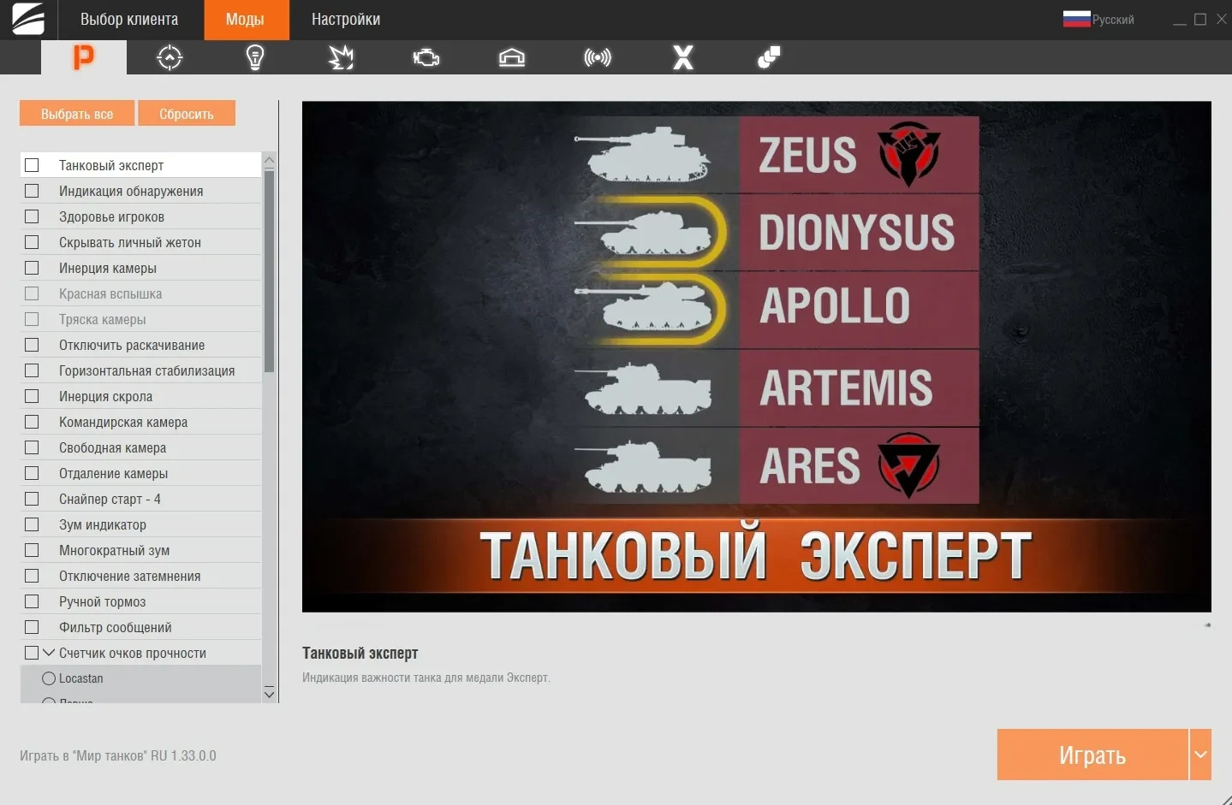1232x805 pixels.
Task: Collapse the Счетчик очков прочности group
Action: (49, 653)
